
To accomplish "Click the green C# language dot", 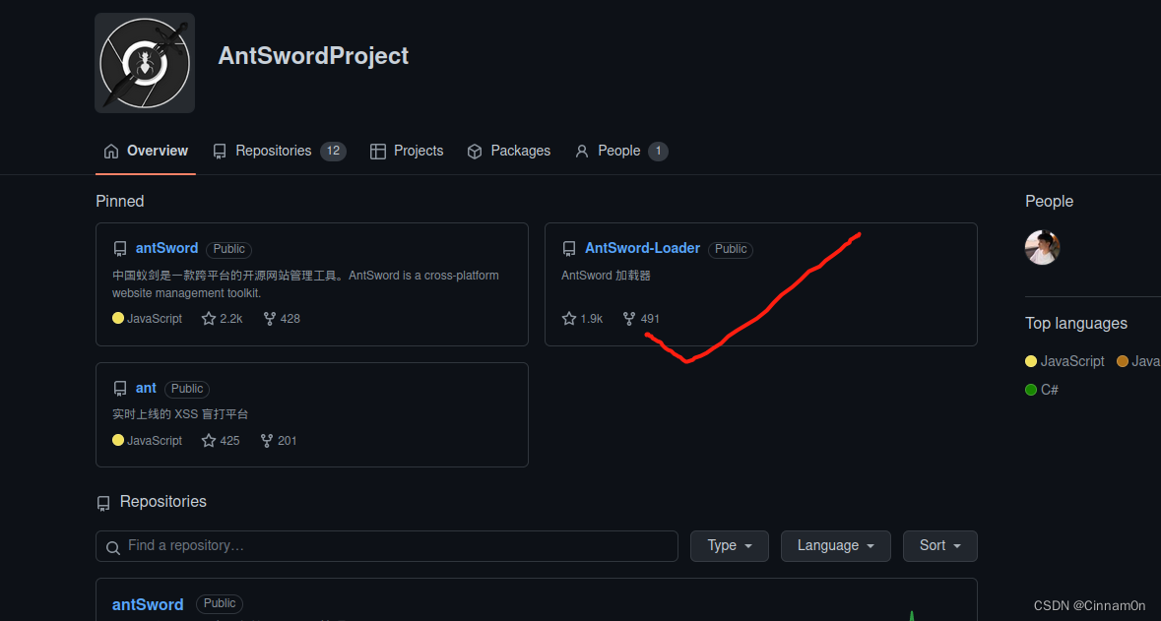I will click(1031, 390).
